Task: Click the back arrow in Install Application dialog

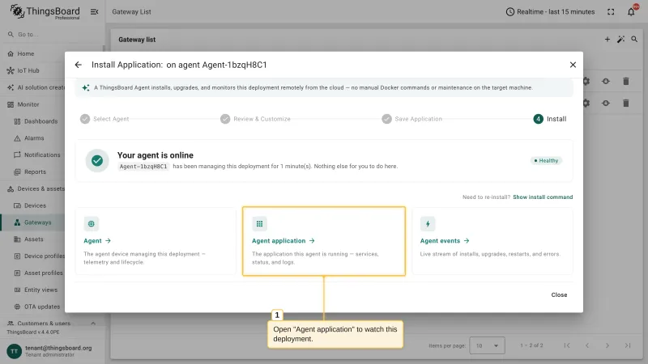Action: pos(78,65)
